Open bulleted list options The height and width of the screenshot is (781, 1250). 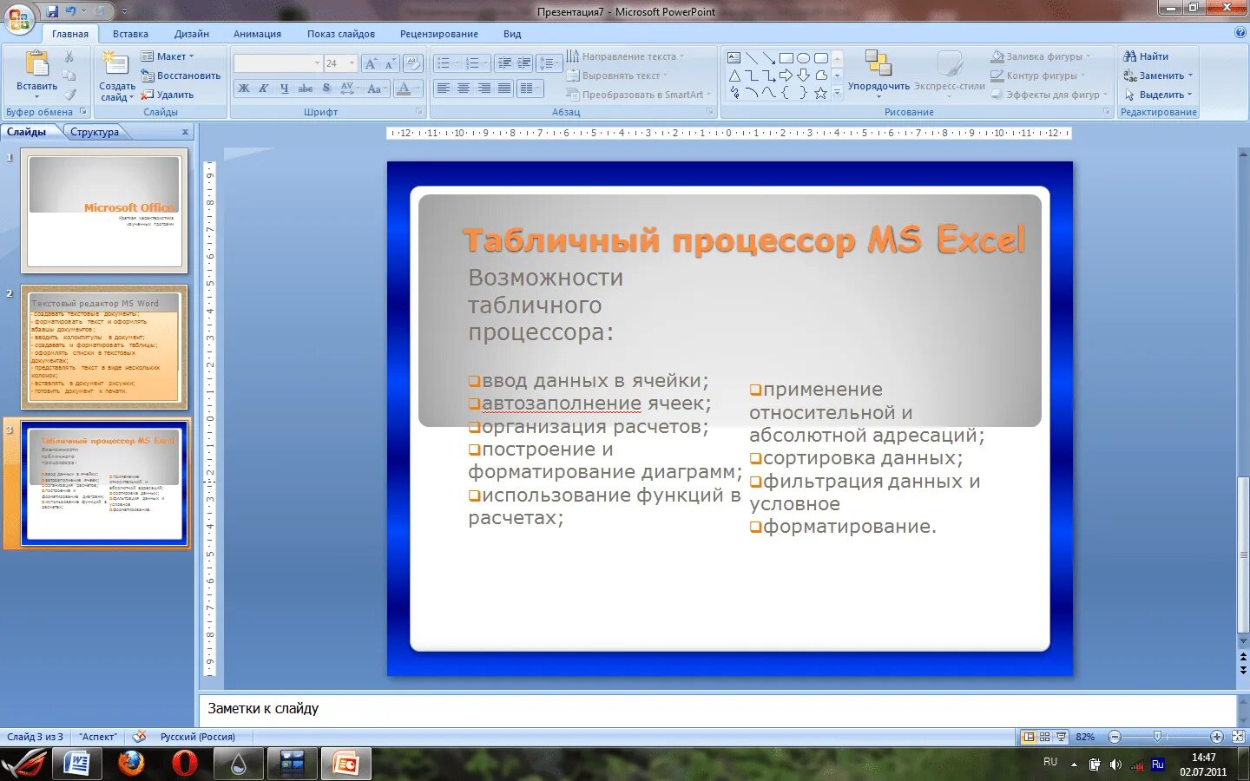point(447,63)
